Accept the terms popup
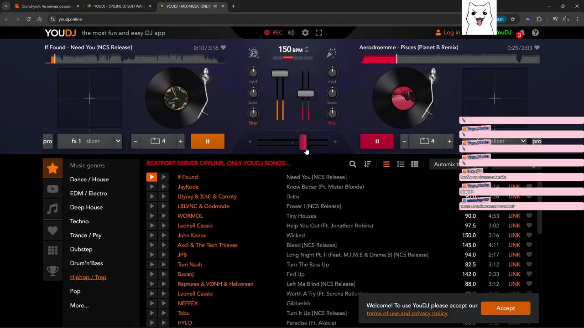 tap(506, 308)
